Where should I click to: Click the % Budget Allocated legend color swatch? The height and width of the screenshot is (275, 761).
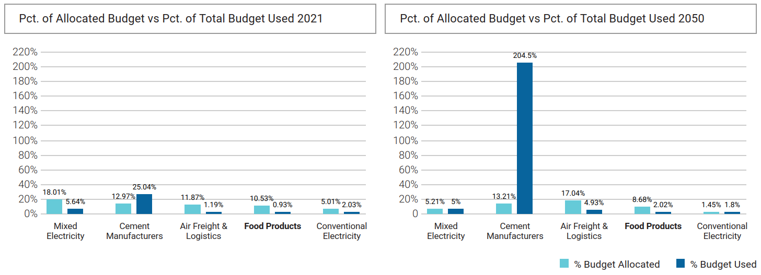[564, 264]
